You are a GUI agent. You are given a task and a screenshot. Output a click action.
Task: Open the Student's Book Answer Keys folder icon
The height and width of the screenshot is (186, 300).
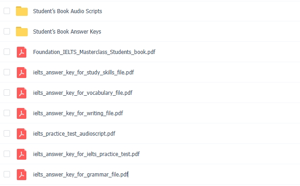click(22, 31)
